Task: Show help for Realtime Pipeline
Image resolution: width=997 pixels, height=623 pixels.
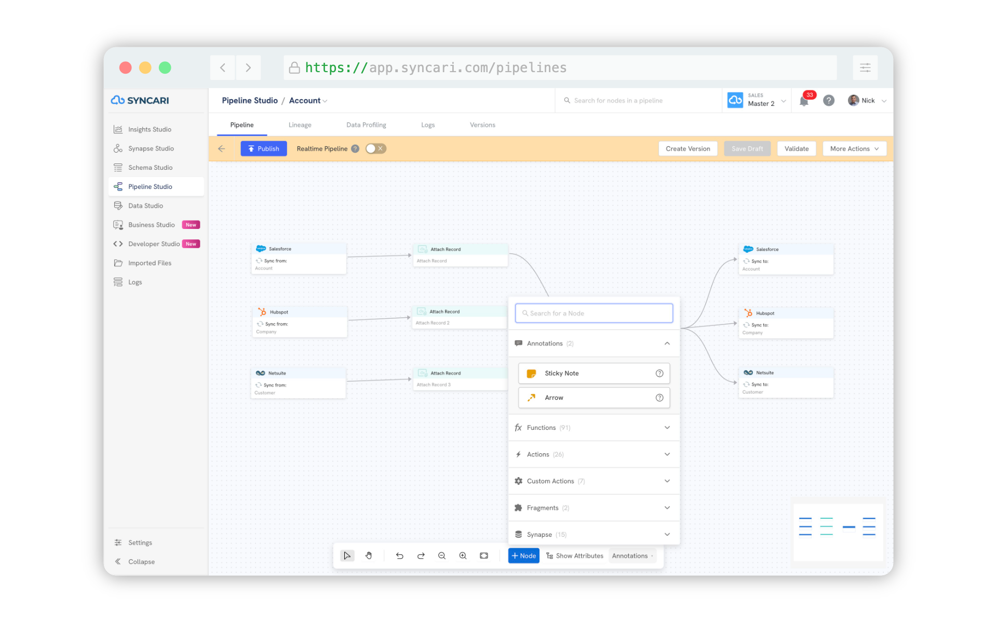Action: (x=355, y=148)
